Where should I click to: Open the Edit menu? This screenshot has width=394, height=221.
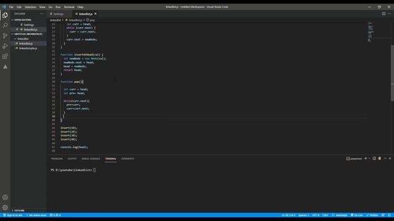19,7
